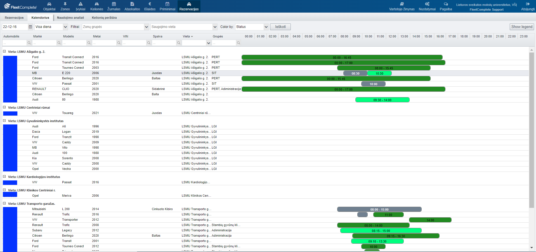Click the blue swatch for Centriniai rūmai

10,113
